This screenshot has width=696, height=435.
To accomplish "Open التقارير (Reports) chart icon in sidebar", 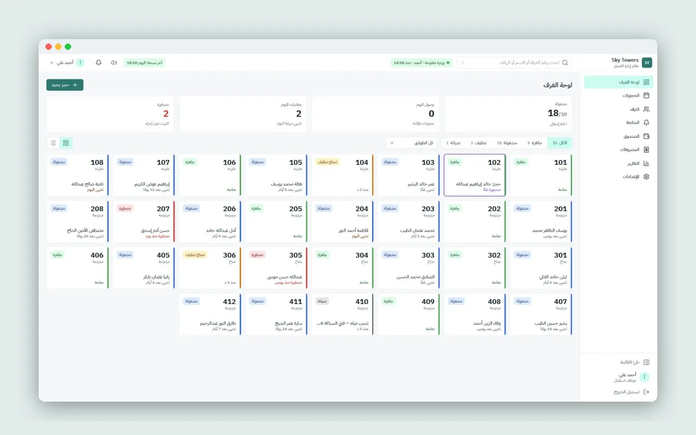I will 646,163.
